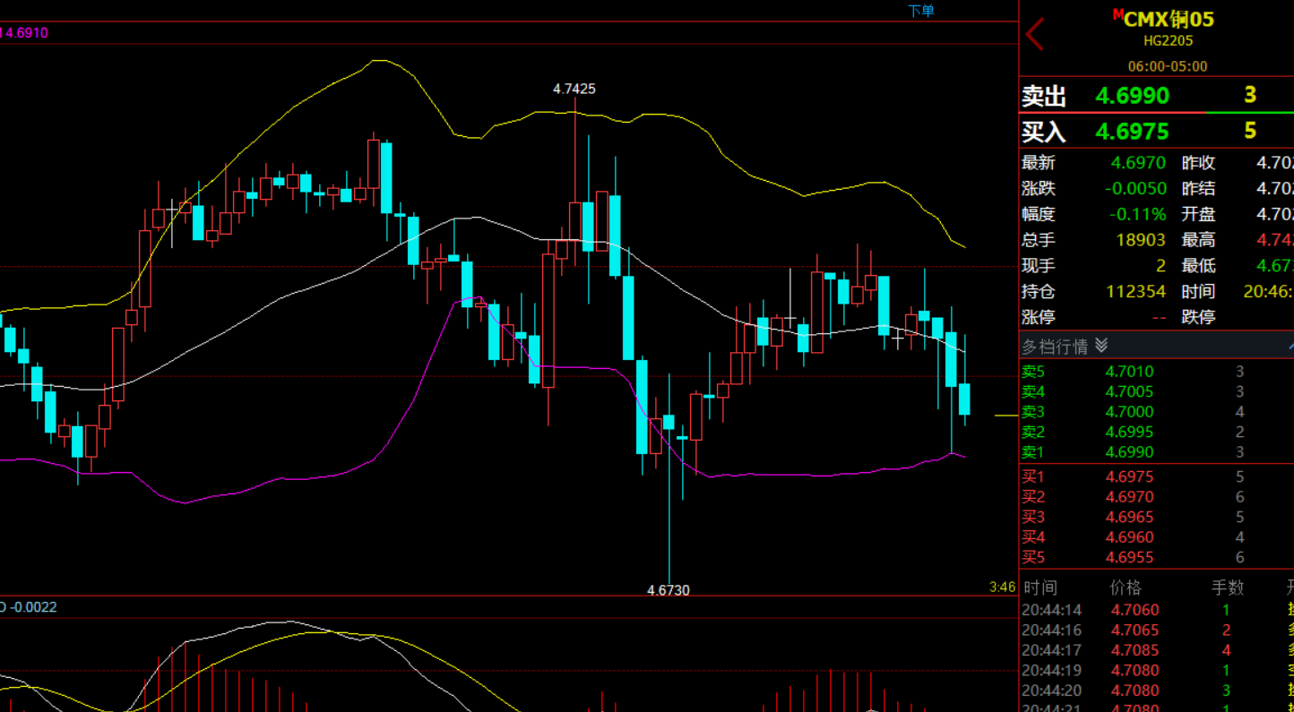This screenshot has width=1294, height=712.
Task: Click the 买入 price 4.6975
Action: (1132, 132)
